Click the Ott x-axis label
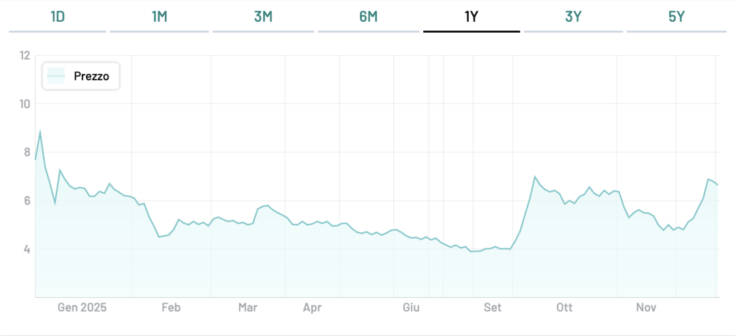The image size is (736, 336). pos(564,307)
